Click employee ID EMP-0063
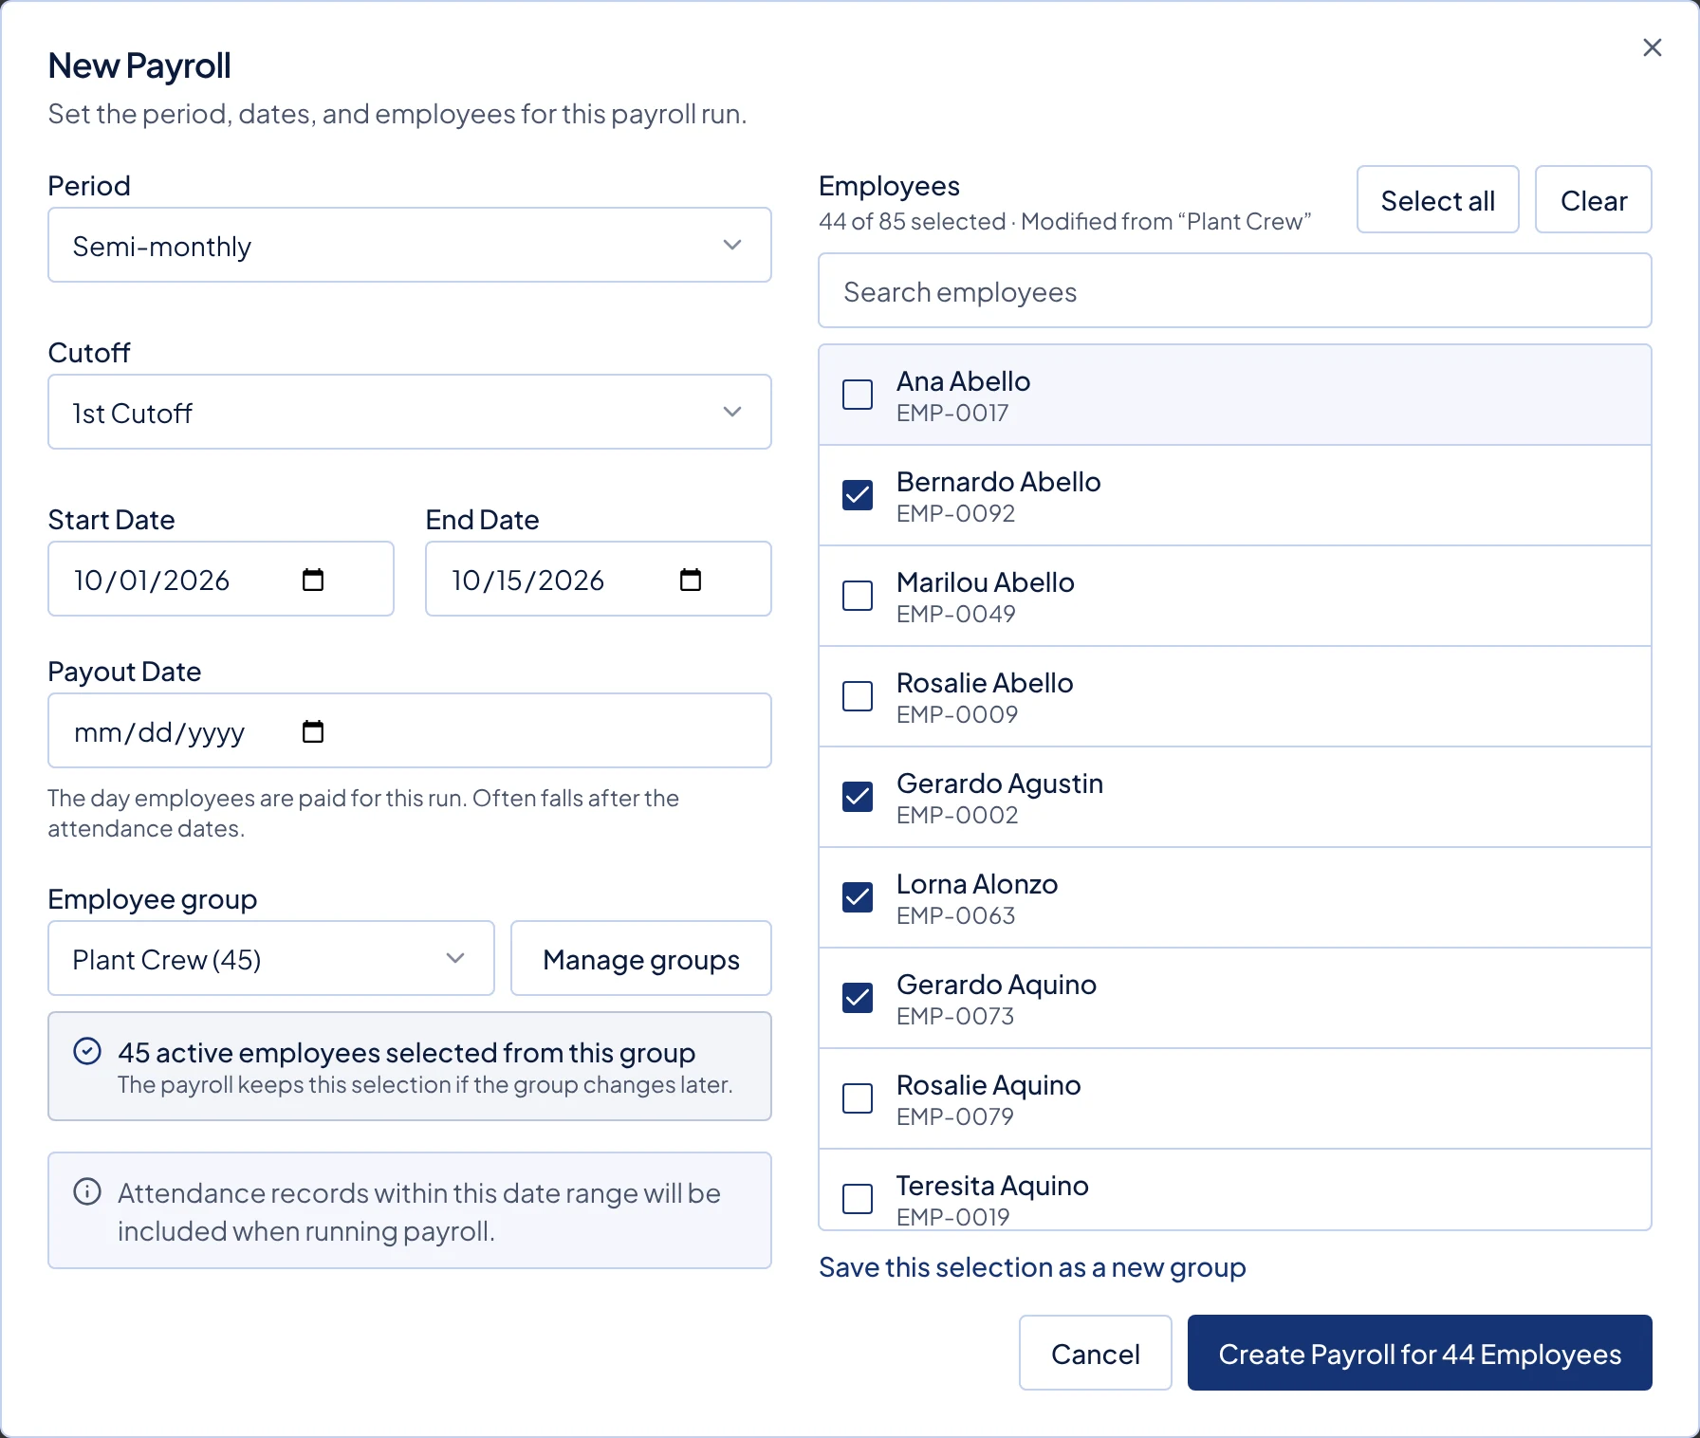This screenshot has height=1438, width=1700. 956,915
